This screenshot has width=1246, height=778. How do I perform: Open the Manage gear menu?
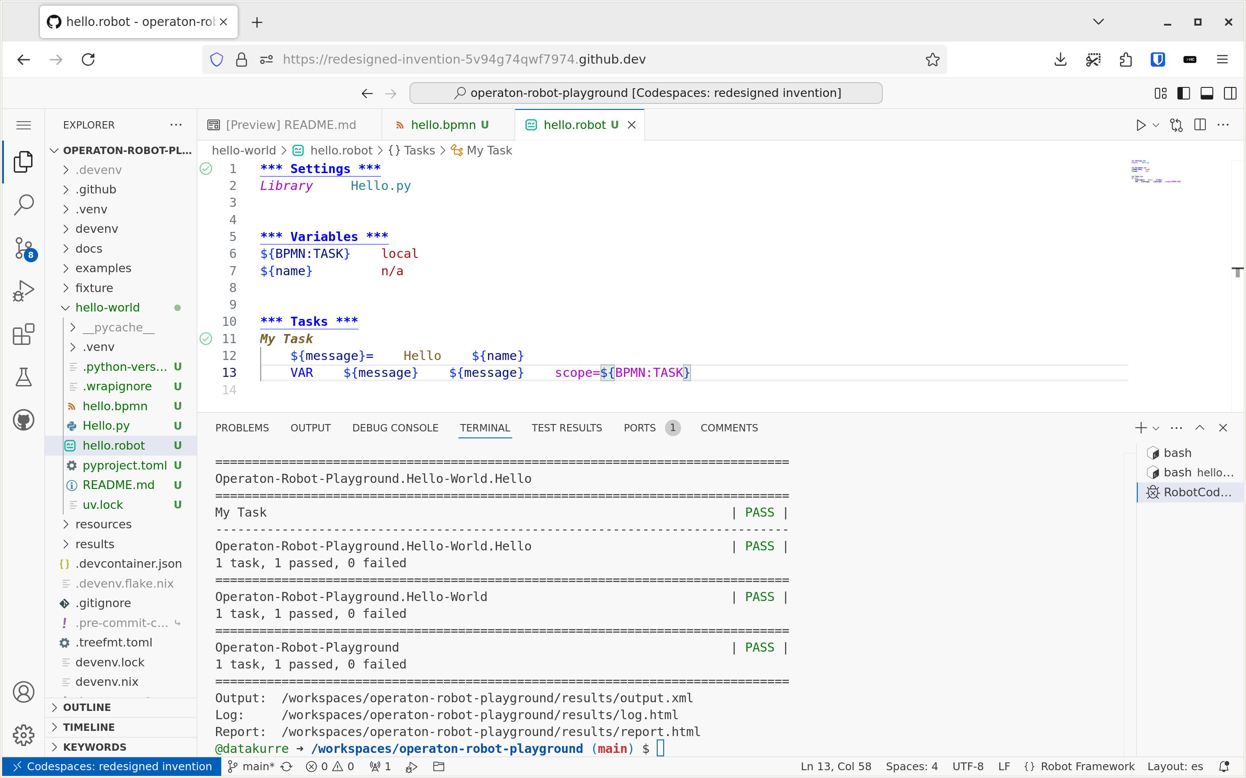point(23,735)
